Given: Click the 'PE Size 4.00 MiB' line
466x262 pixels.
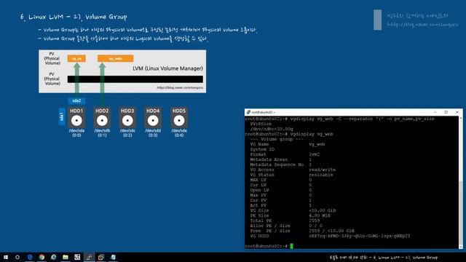Looking at the screenshot, I should click(x=290, y=215).
